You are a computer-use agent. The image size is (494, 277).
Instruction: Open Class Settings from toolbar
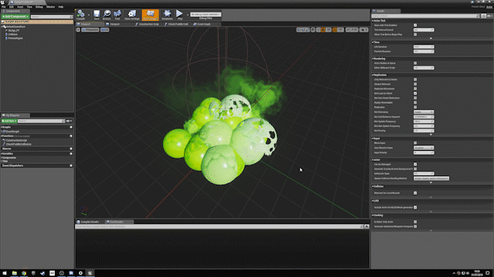132,15
